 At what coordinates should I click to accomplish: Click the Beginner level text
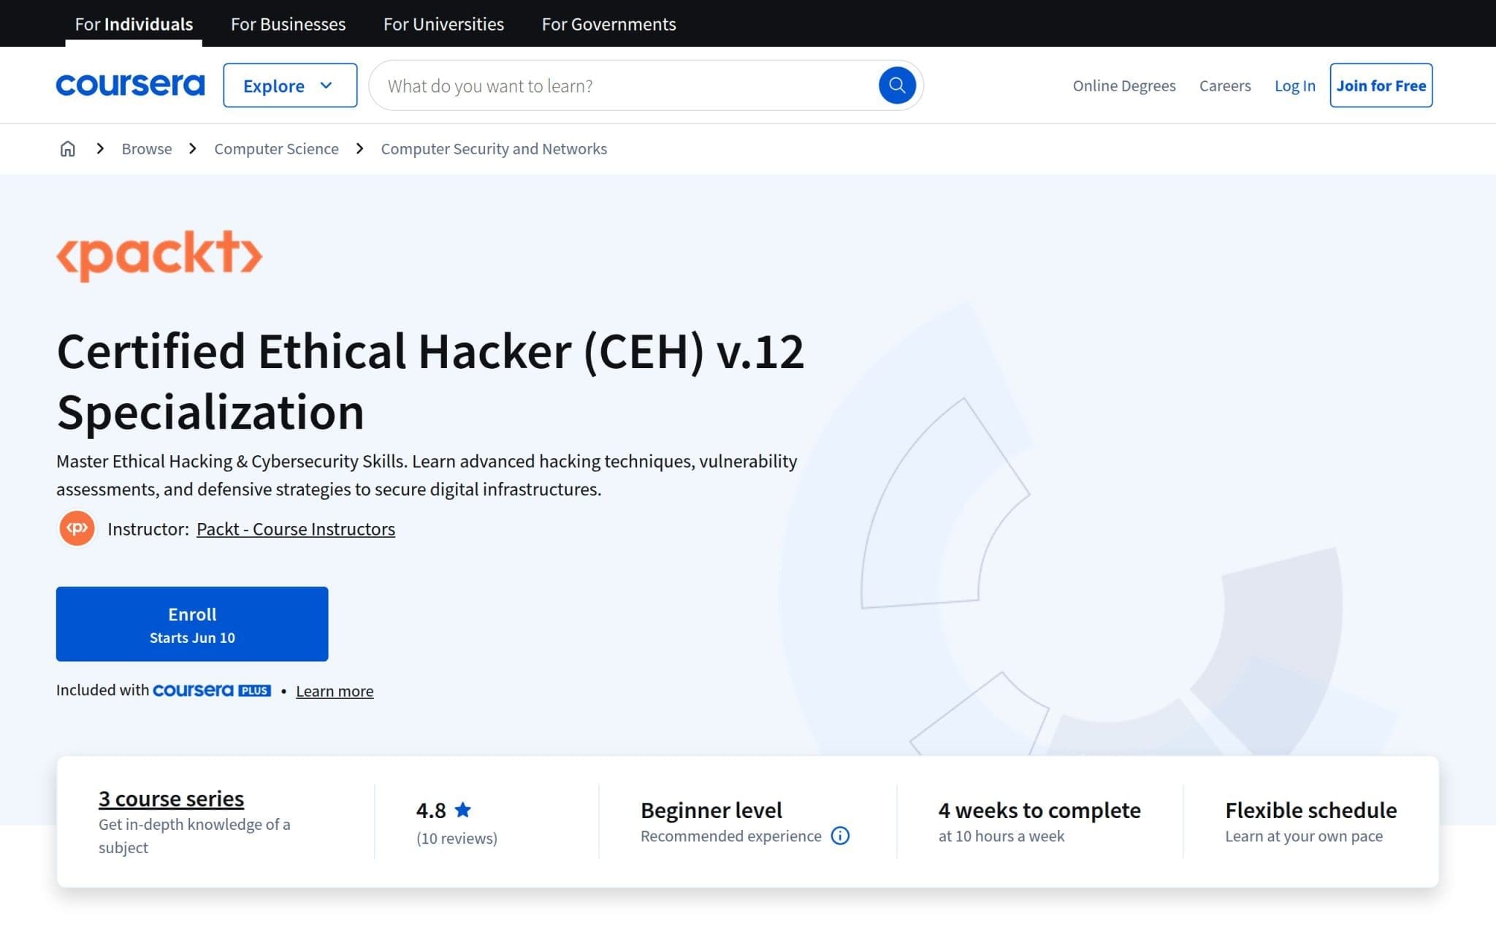tap(711, 810)
